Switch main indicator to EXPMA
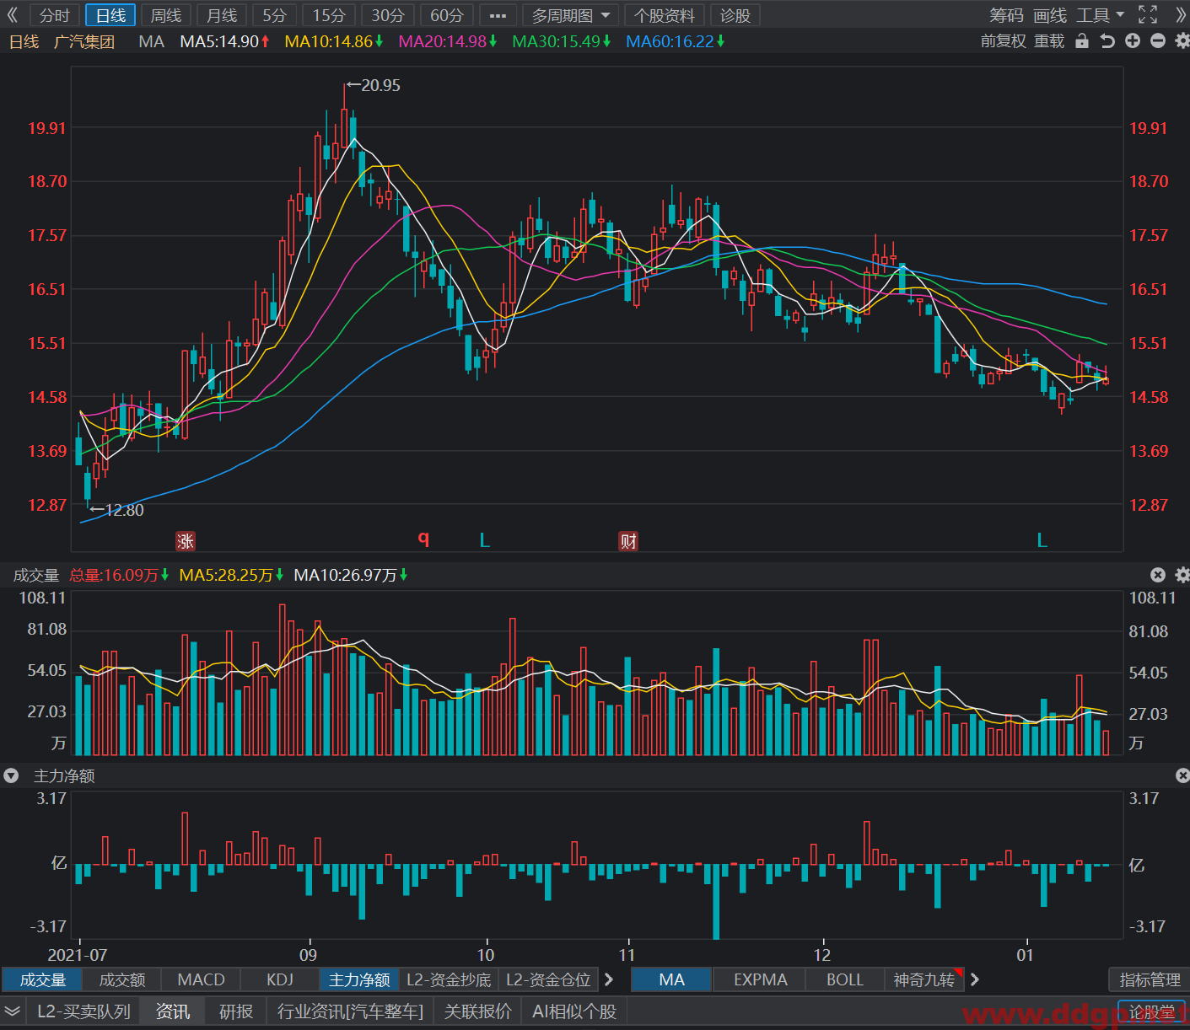This screenshot has height=1030, width=1190. pos(760,979)
